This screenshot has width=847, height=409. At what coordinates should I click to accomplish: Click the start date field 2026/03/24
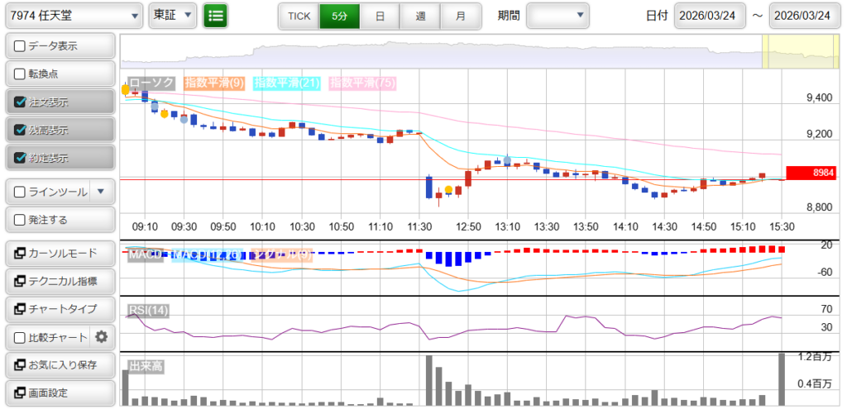pyautogui.click(x=710, y=16)
